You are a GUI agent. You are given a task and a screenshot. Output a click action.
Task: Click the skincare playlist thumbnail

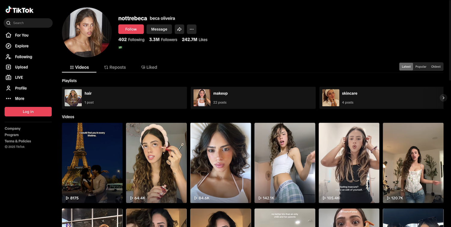pos(331,98)
